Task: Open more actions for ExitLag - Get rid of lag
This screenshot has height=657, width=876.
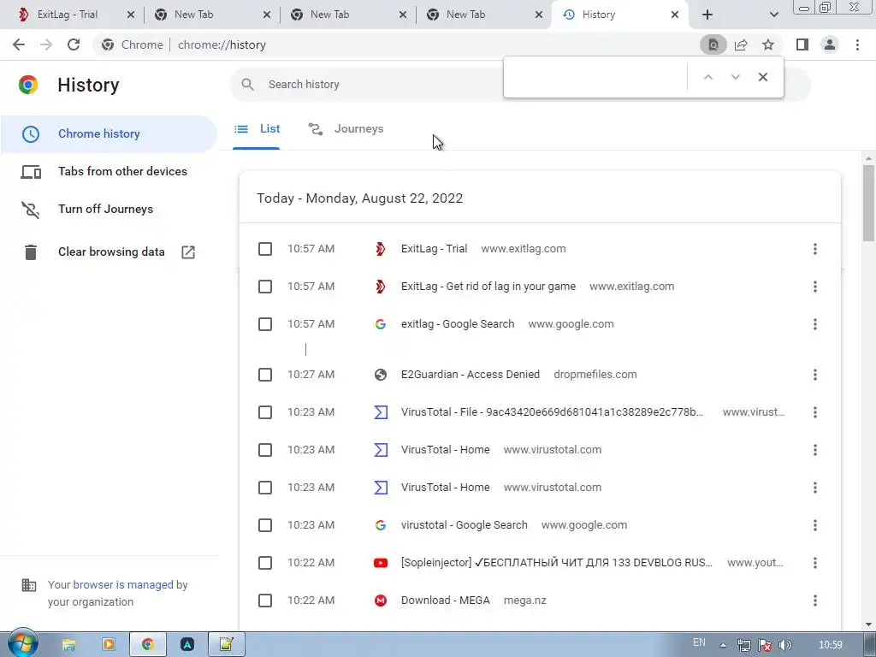Action: [815, 287]
